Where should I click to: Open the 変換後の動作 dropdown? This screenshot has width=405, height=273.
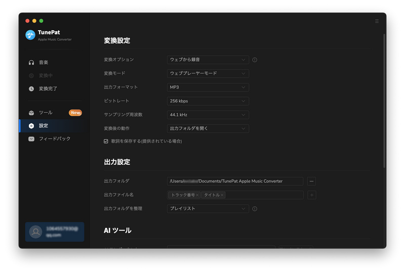208,128
